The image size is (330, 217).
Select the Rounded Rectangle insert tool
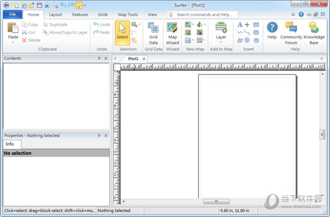[256, 32]
